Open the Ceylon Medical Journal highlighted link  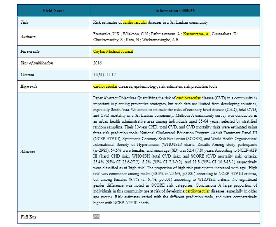click(113, 51)
